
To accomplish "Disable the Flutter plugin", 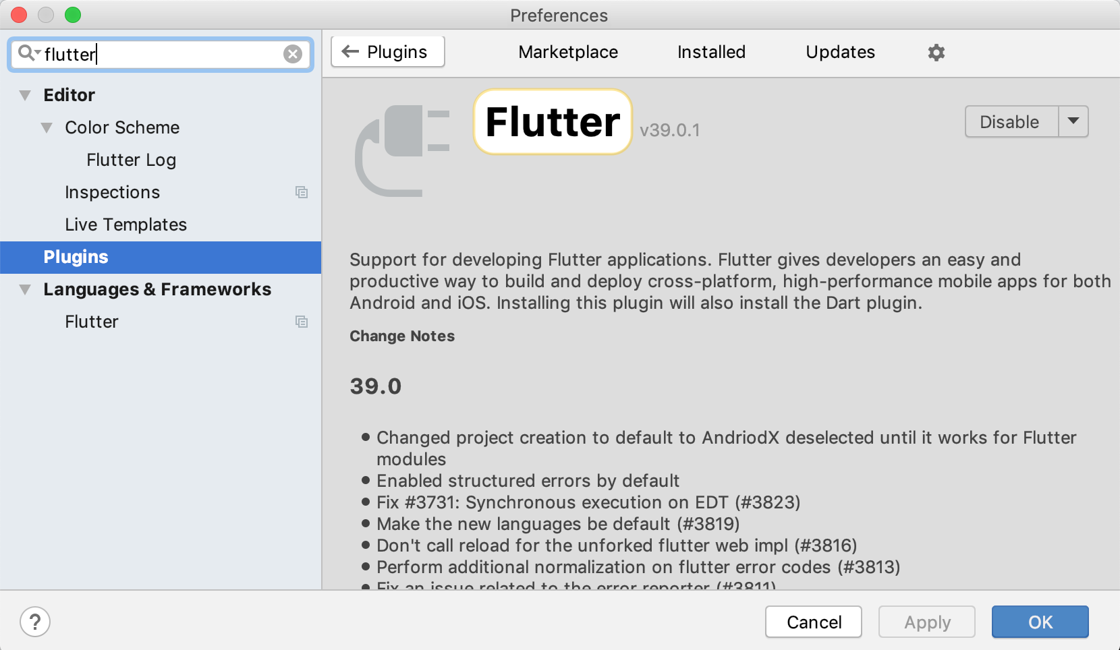I will click(x=1010, y=122).
